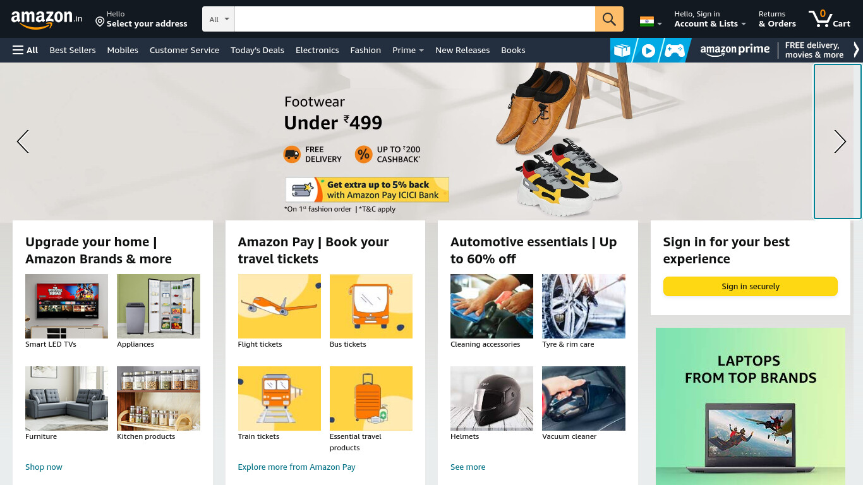Show the next carousel banner
Image resolution: width=863 pixels, height=485 pixels.
[840, 141]
